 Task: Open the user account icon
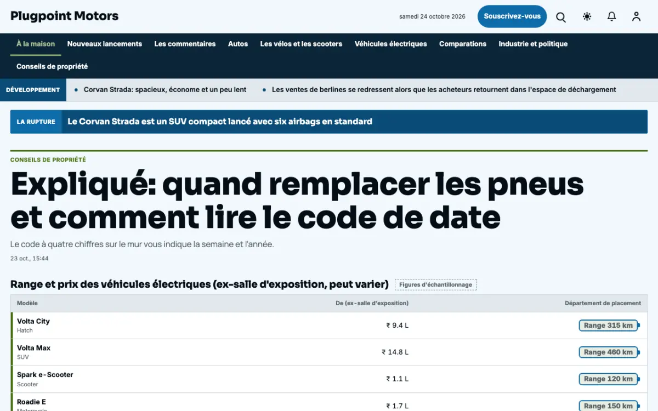coord(636,17)
